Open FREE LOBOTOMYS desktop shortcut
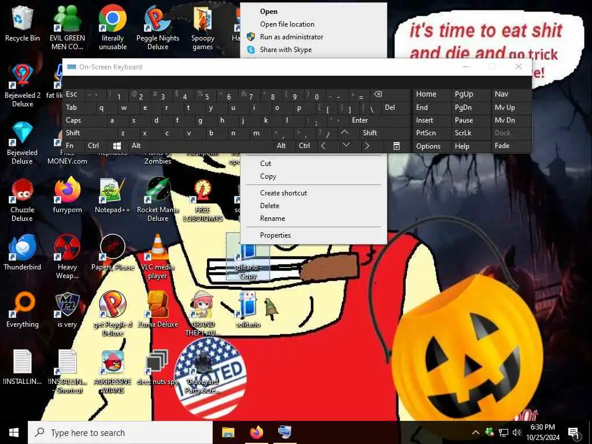592x444 pixels. click(x=203, y=199)
